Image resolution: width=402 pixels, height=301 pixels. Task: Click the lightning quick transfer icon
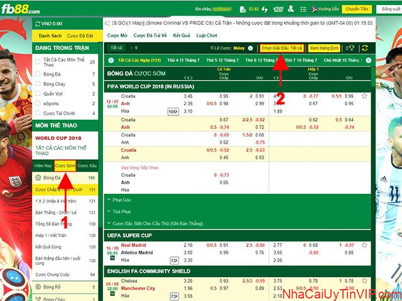coord(264,9)
